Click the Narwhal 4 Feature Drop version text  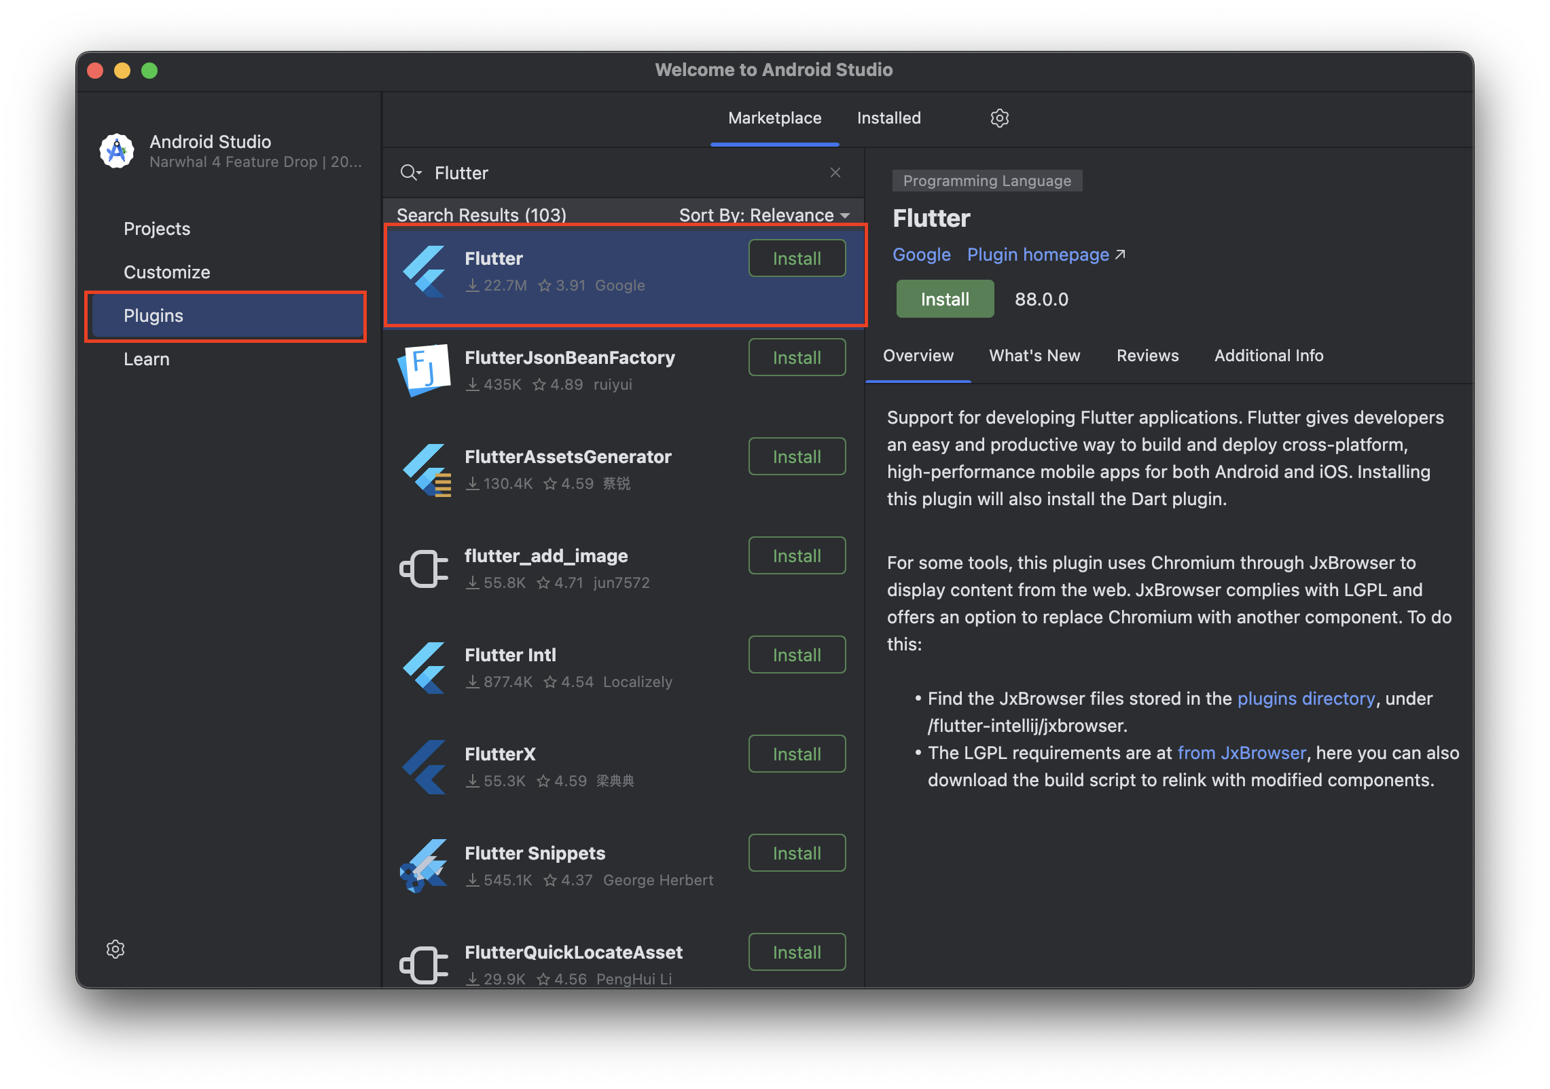pos(255,162)
